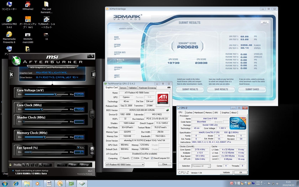Toggle Auto fan speed in Afterburner
The image size is (299, 187).
[81, 148]
